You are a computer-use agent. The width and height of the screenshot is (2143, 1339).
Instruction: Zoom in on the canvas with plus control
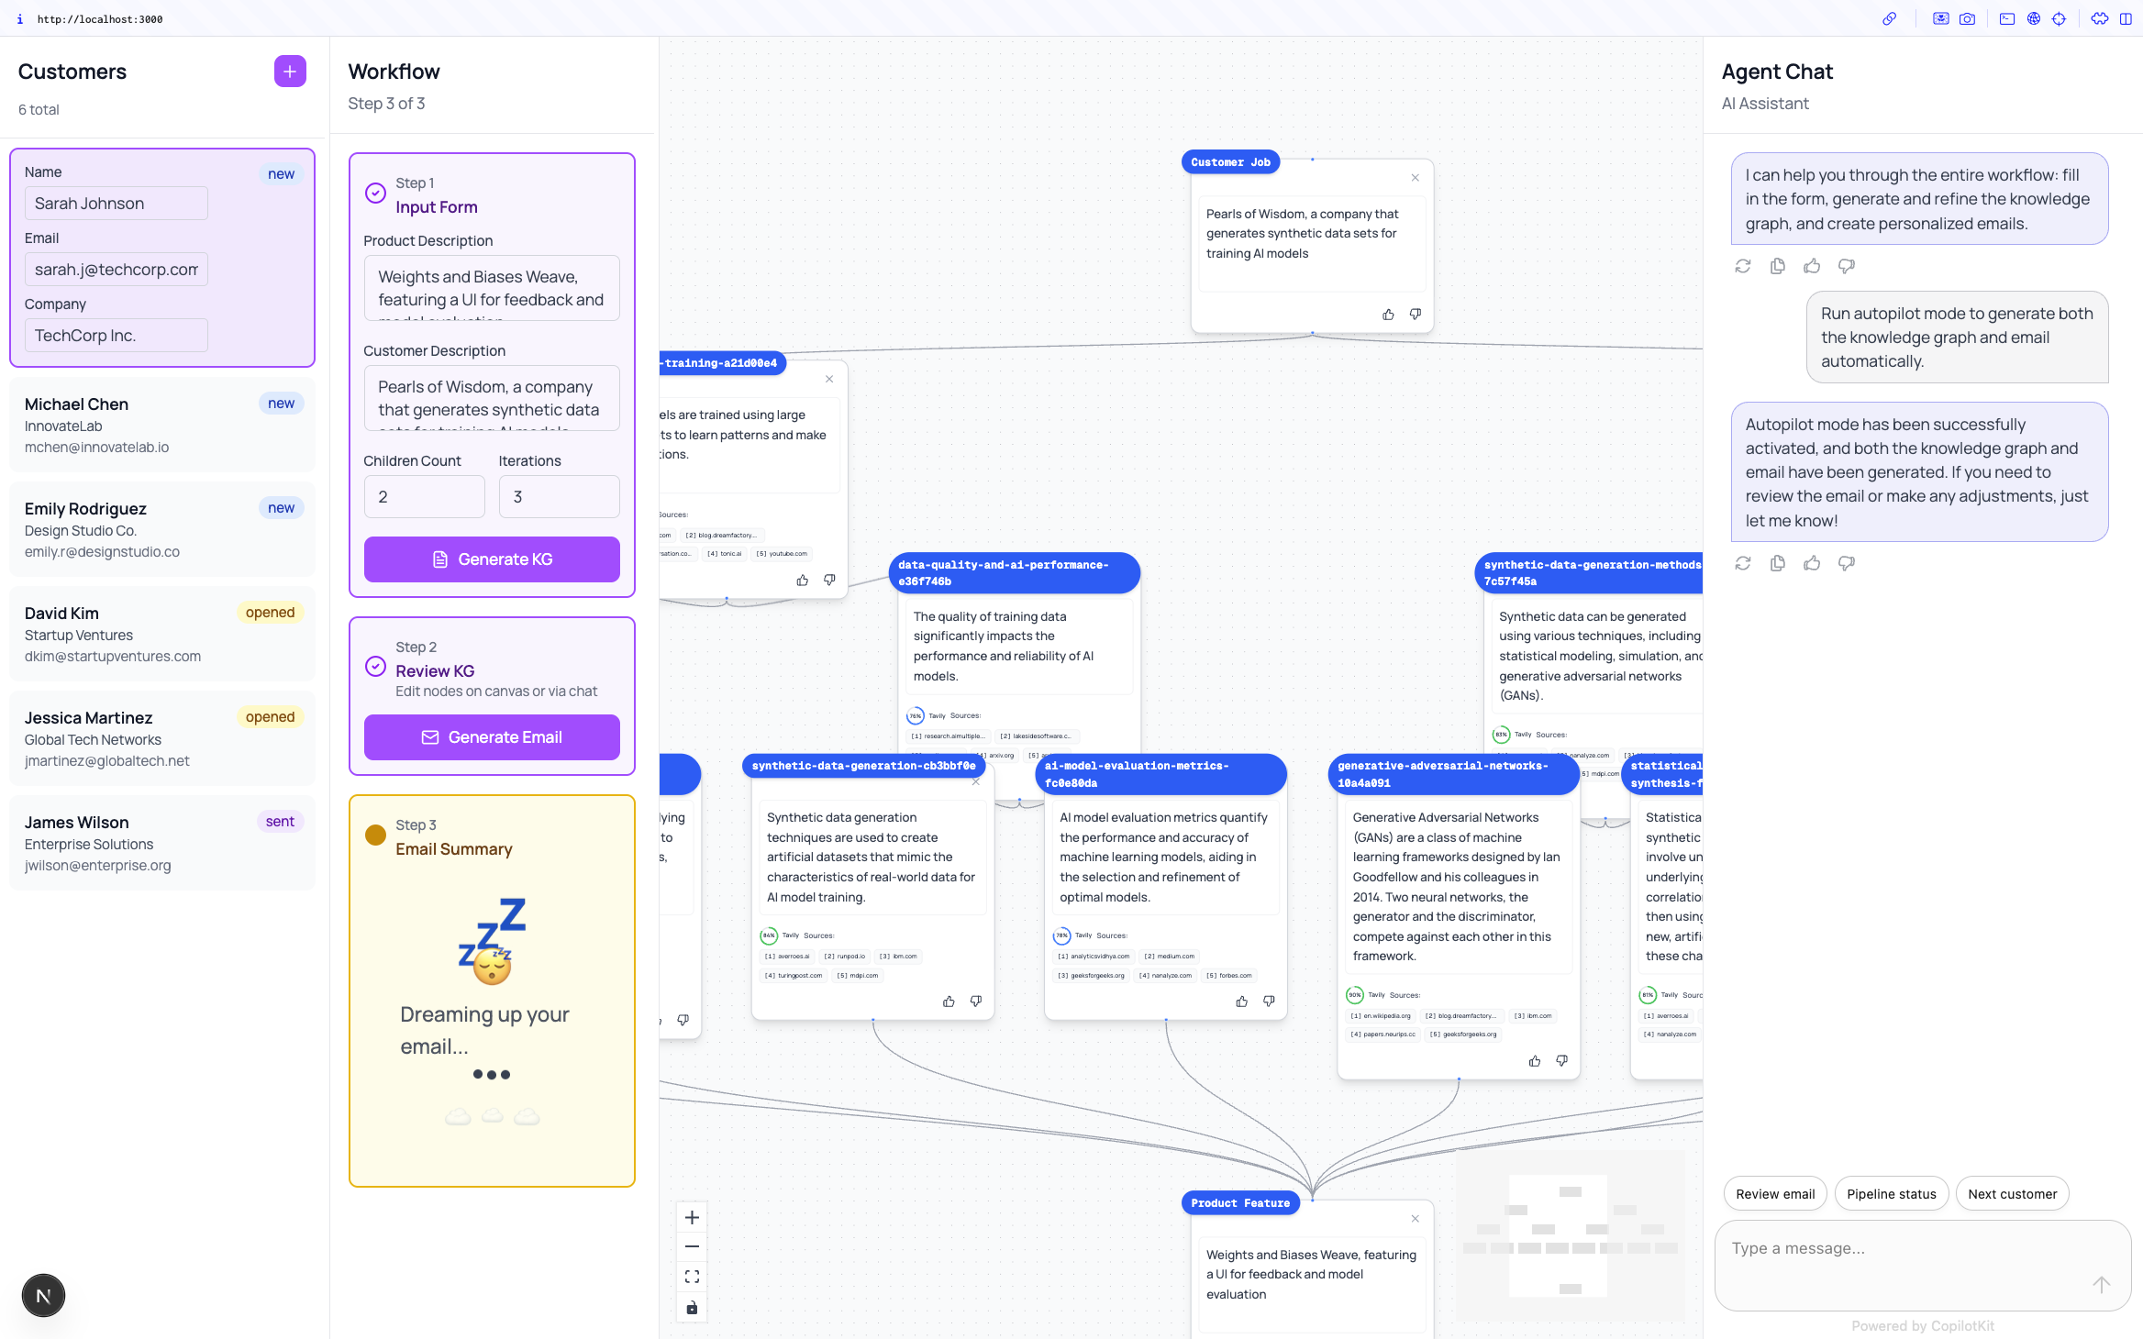pyautogui.click(x=692, y=1217)
